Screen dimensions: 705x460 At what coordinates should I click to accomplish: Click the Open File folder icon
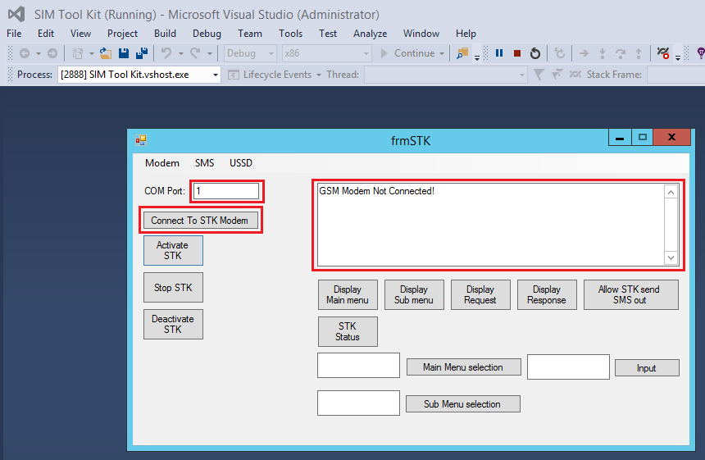tap(105, 53)
